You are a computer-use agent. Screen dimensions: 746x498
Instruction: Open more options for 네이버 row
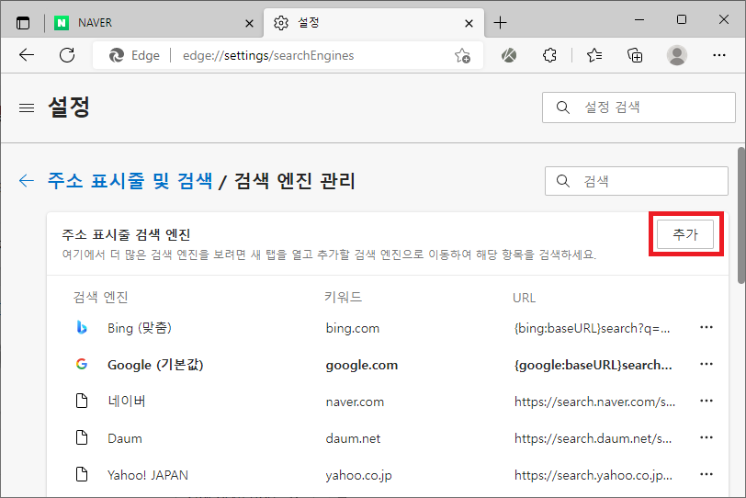(706, 401)
